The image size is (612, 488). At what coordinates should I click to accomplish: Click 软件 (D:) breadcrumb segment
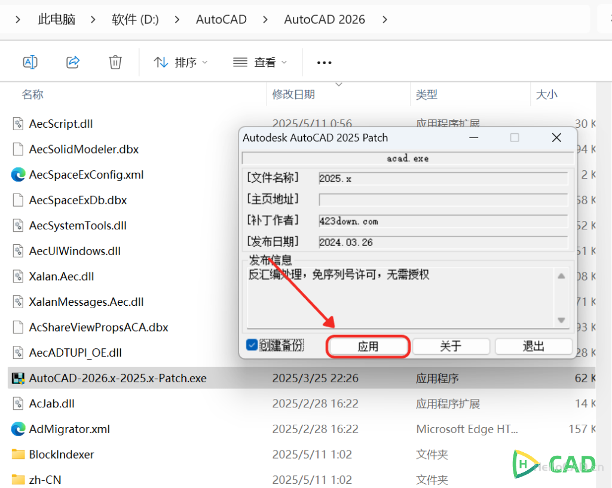point(135,19)
